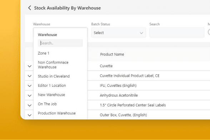Expand the 1.5" Circle Perforated Labels row

pyautogui.click(x=30, y=105)
